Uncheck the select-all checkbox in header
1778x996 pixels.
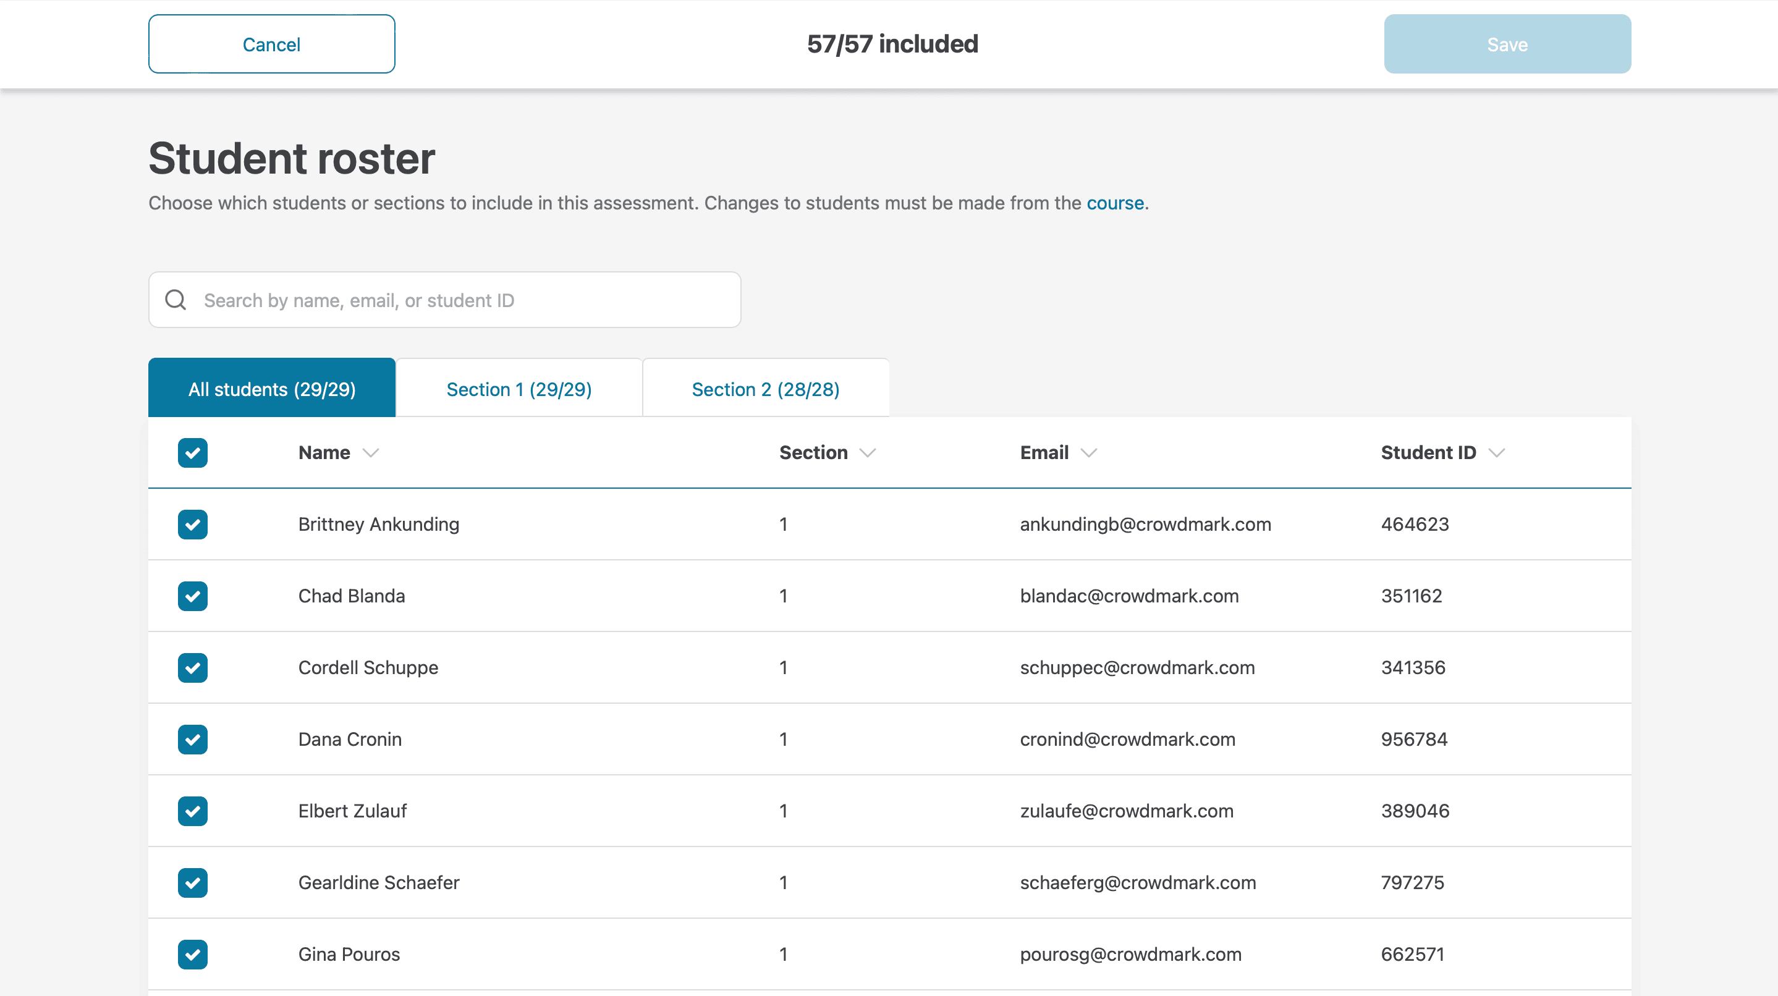(193, 453)
